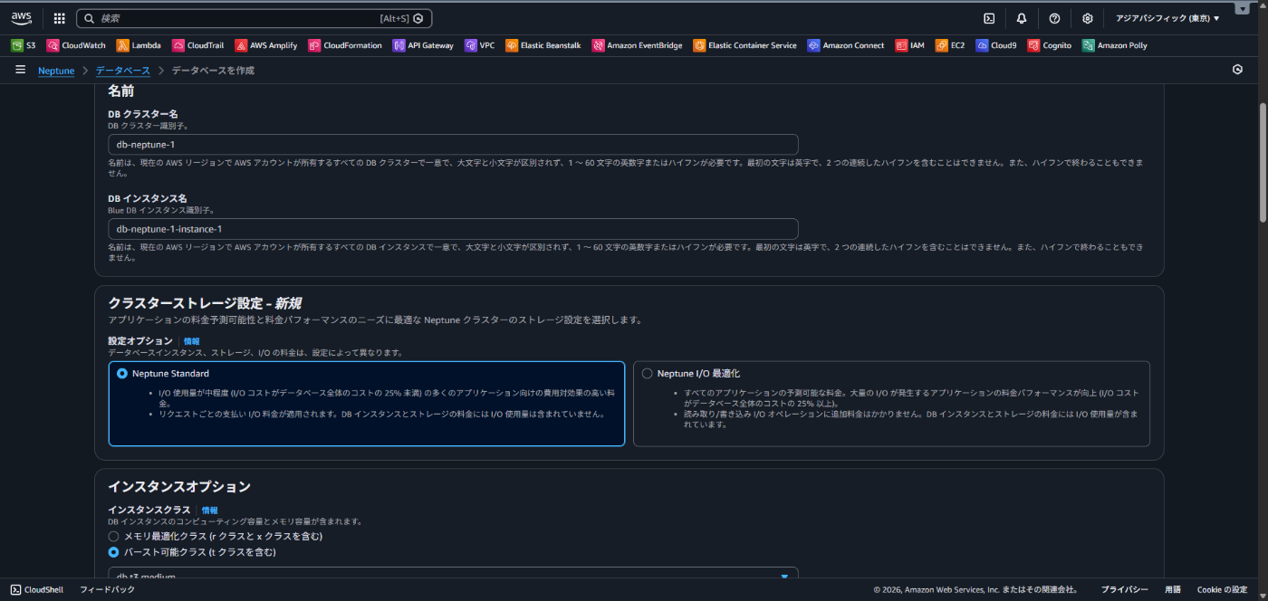Image resolution: width=1268 pixels, height=601 pixels.
Task: Open Cookie の設定 footer link
Action: coord(1222,589)
